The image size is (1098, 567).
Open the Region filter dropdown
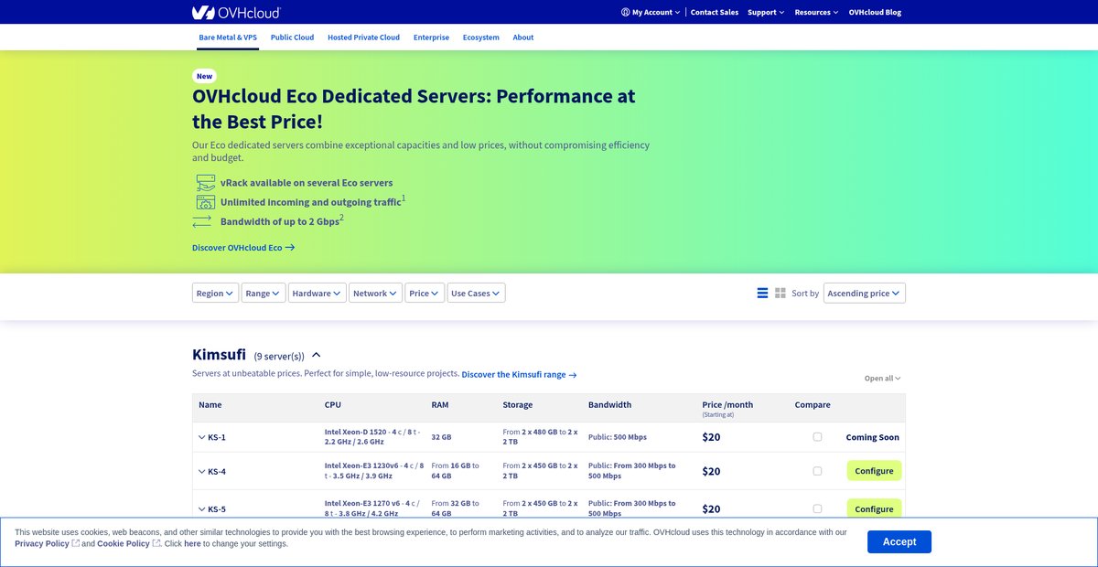click(216, 293)
